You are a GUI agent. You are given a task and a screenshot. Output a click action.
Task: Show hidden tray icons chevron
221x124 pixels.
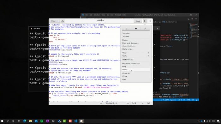pos(199,121)
